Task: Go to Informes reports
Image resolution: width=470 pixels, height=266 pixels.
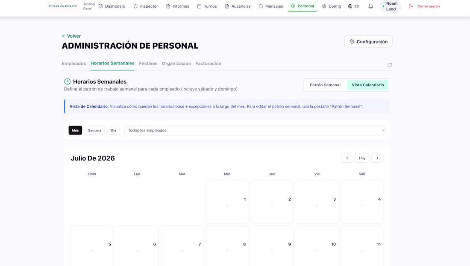Action: point(177,6)
